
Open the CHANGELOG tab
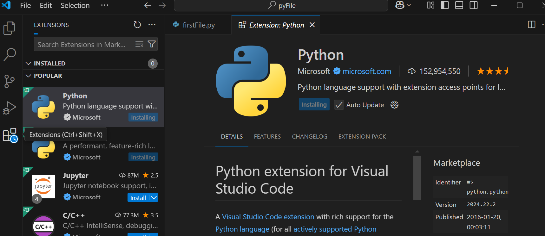point(309,137)
